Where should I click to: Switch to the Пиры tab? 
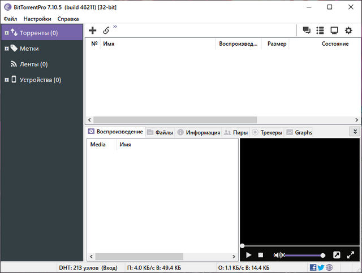[x=236, y=132]
